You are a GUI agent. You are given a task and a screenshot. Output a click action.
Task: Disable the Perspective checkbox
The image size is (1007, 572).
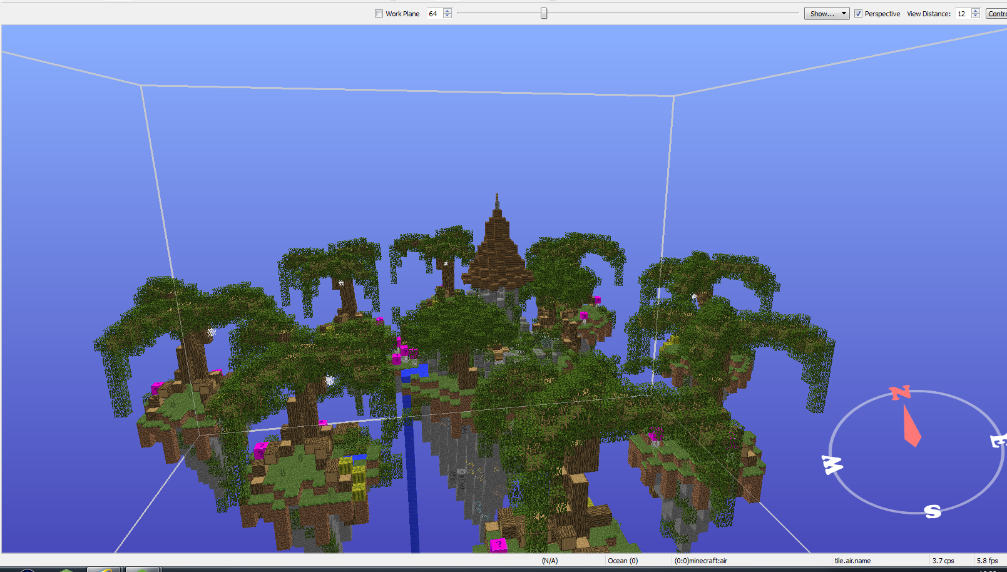point(859,14)
